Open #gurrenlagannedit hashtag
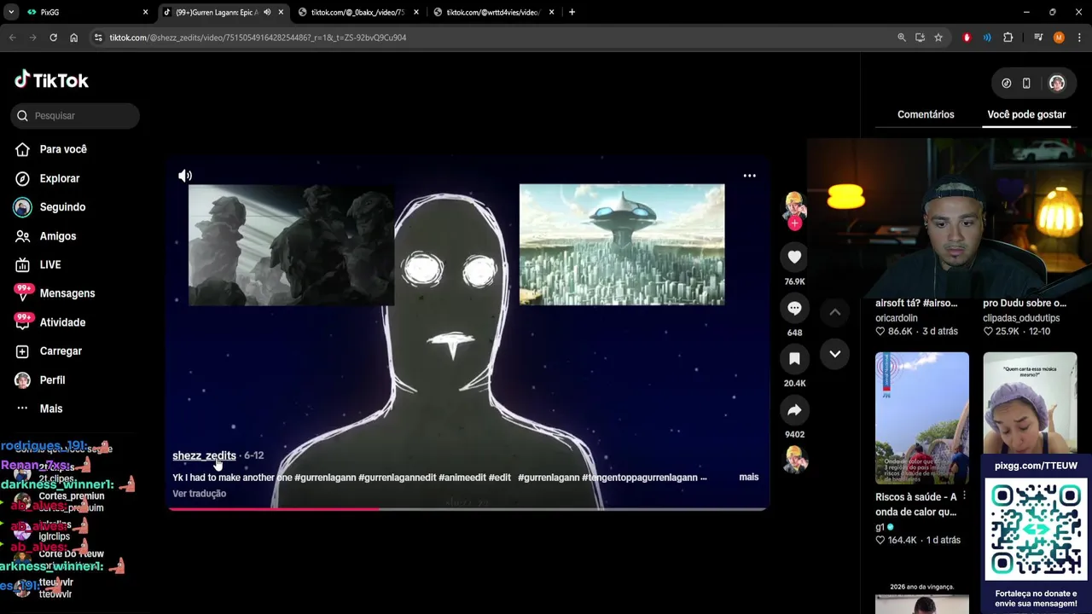 pyautogui.click(x=397, y=478)
